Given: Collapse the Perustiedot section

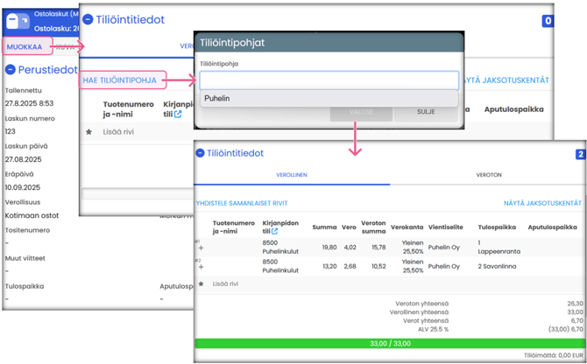Looking at the screenshot, I should [x=11, y=69].
